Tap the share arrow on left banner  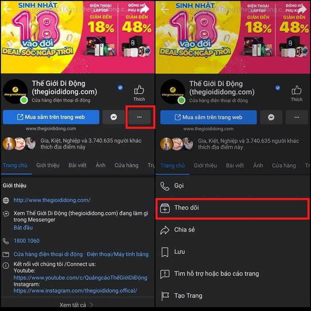coord(144,9)
